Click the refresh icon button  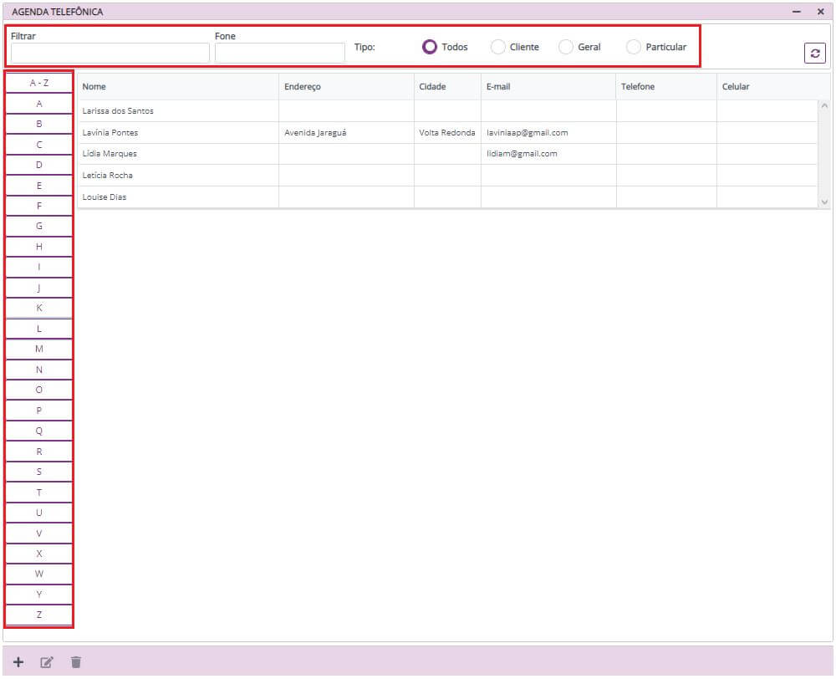814,53
